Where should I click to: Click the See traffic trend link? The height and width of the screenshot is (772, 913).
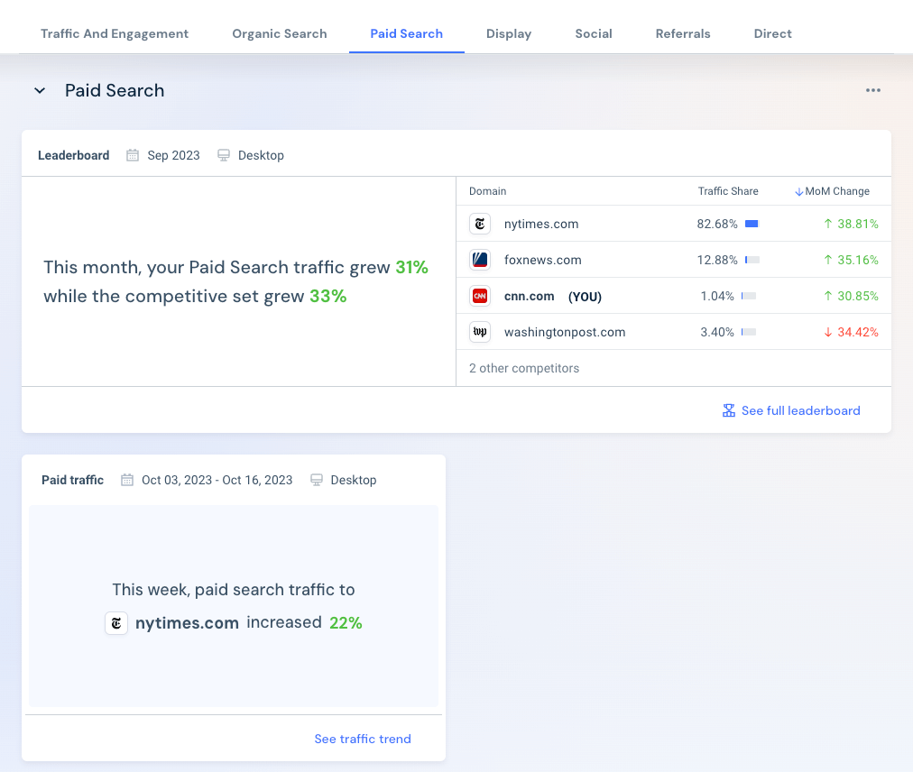(363, 739)
